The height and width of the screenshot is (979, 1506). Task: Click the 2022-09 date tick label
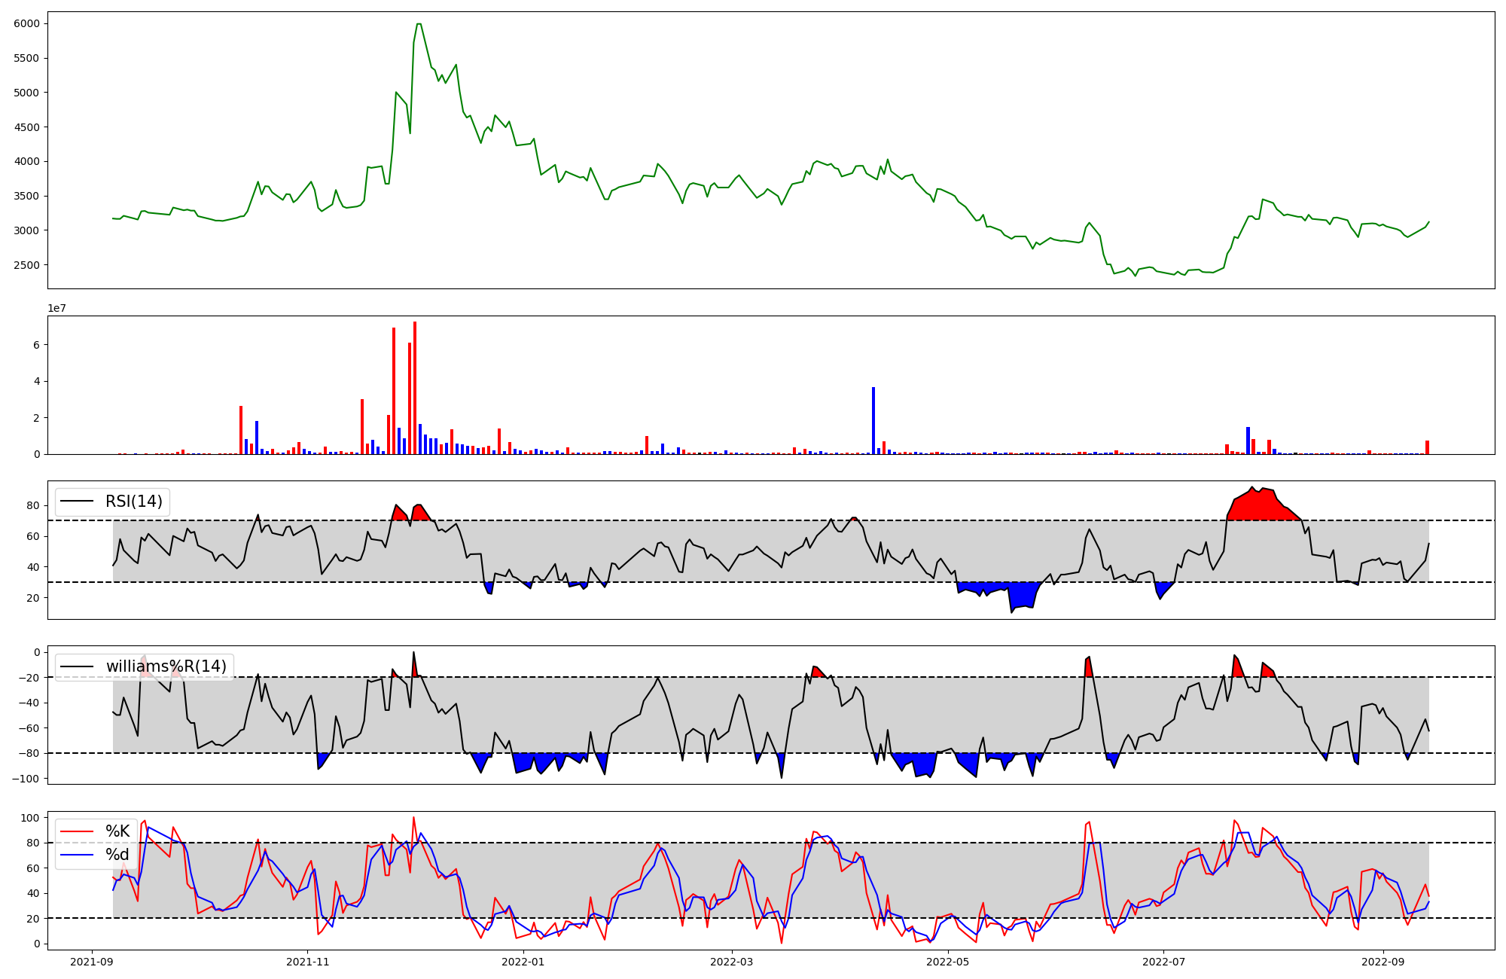[1383, 962]
